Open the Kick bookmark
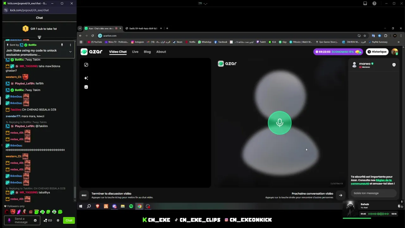405x228 pixels. [272, 42]
